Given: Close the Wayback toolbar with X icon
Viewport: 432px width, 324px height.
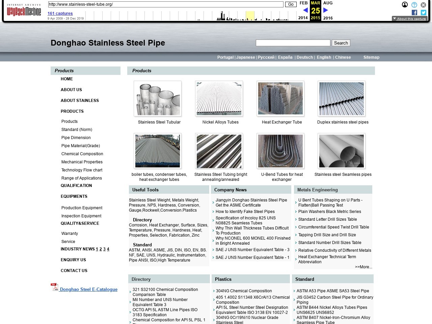Looking at the screenshot, I should pos(423,5).
